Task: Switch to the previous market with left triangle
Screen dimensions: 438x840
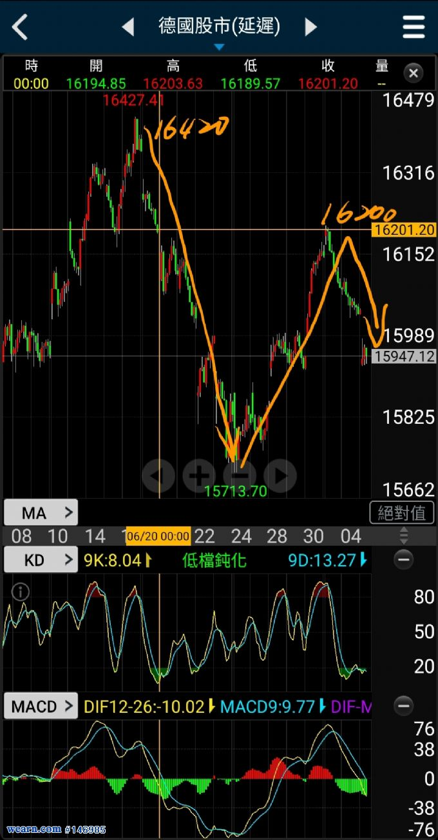Action: coord(128,27)
